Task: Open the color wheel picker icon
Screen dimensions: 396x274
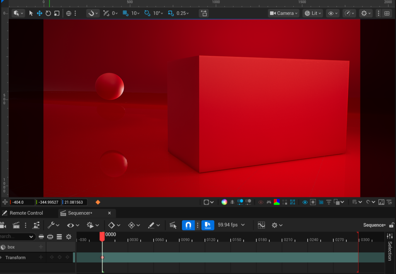Action: (224, 202)
